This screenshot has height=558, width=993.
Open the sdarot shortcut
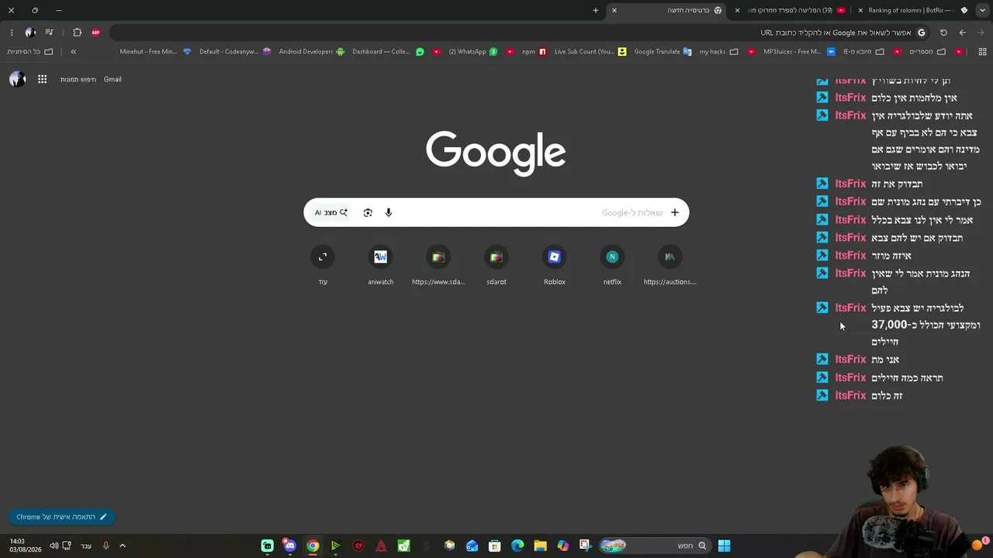tap(496, 266)
